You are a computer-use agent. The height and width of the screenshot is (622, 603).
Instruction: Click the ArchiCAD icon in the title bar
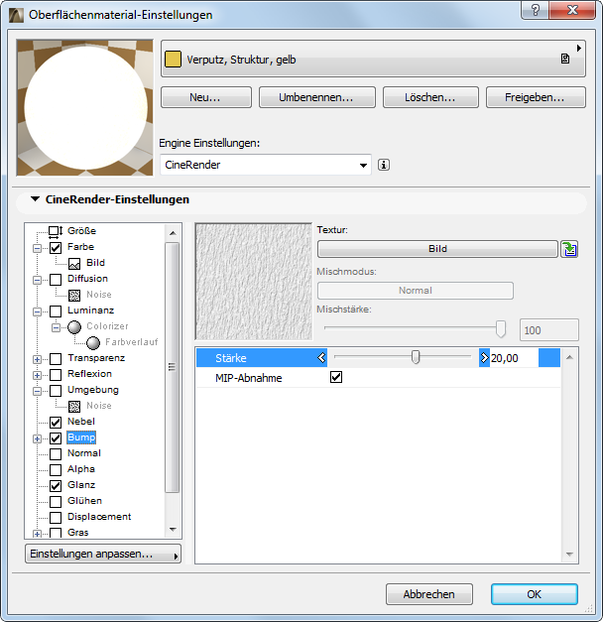(16, 15)
